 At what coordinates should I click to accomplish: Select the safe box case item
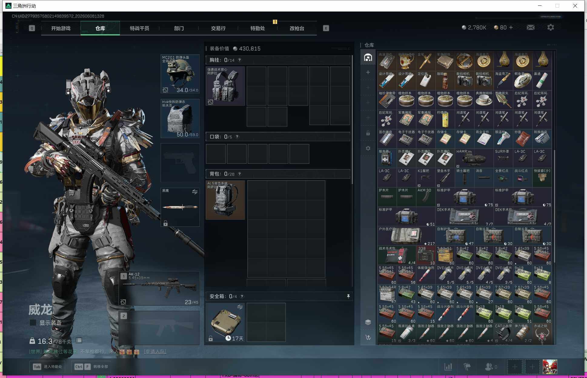click(x=225, y=322)
